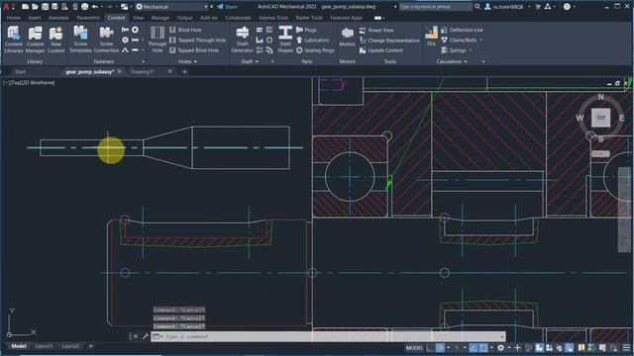Click the Autodesk App Store cart icon
Screen dimensions: 634x356
[538, 7]
